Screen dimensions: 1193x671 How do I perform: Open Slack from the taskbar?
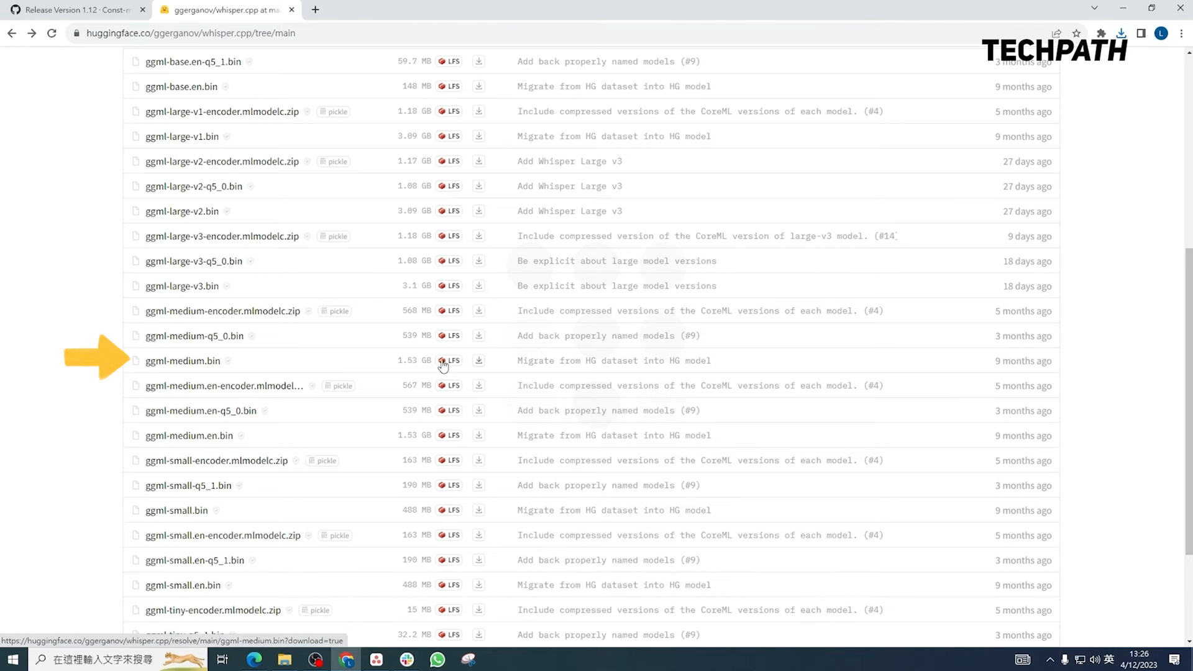(x=406, y=659)
